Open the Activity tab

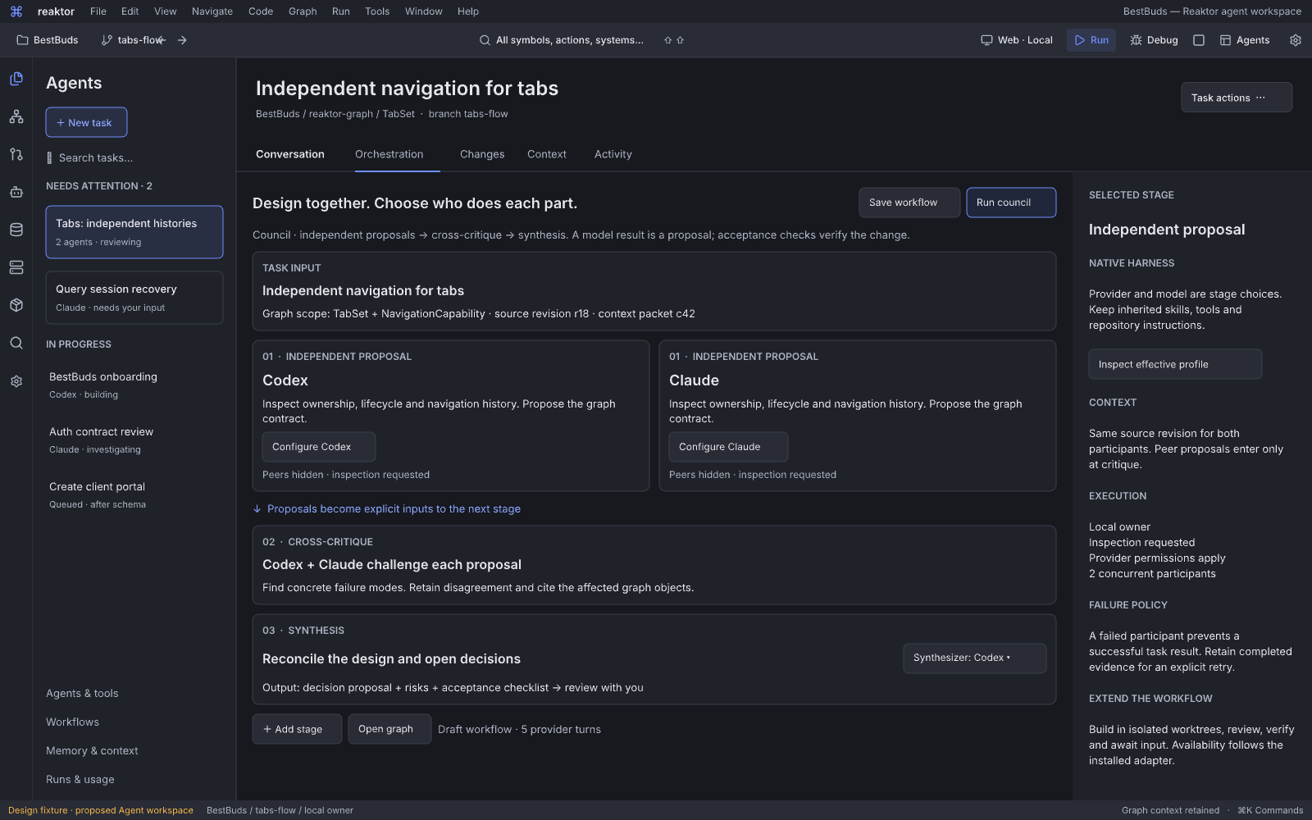pos(613,154)
